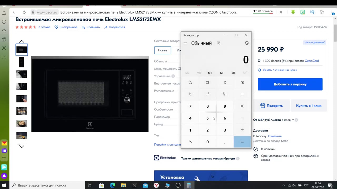The height and width of the screenshot is (189, 337).
Task: Open the mail icon in browser sidebar
Action: point(4,143)
